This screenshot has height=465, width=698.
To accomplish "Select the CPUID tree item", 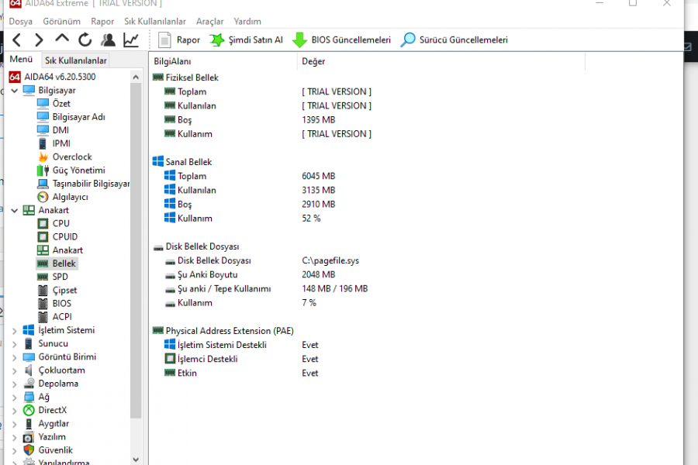I will [x=65, y=236].
